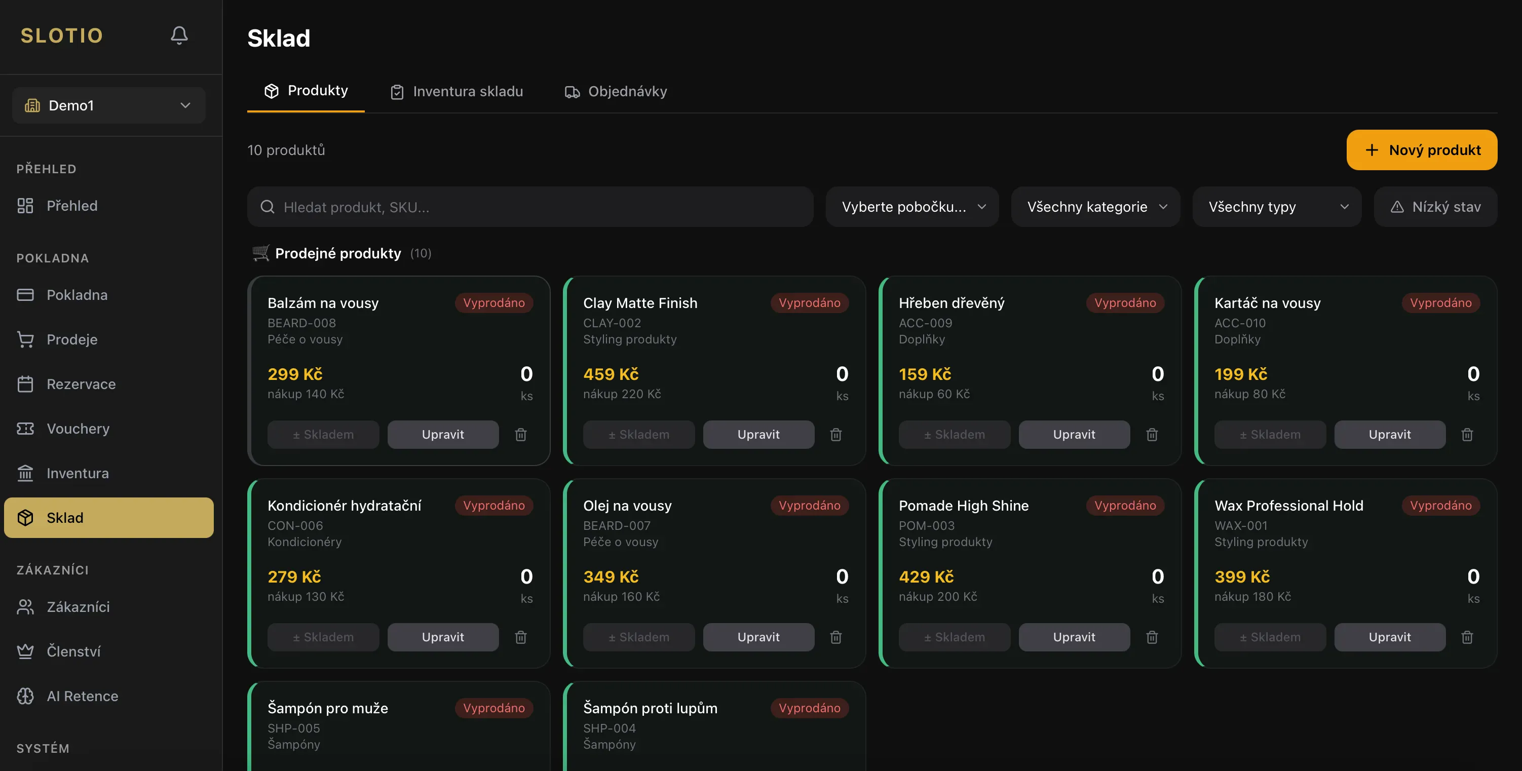Expand the Demo1 workspace selector
This screenshot has width=1522, height=771.
click(x=109, y=105)
